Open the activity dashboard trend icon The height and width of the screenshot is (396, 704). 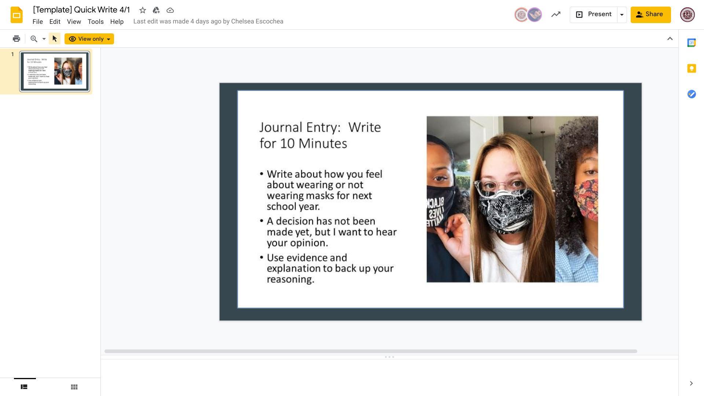555,15
